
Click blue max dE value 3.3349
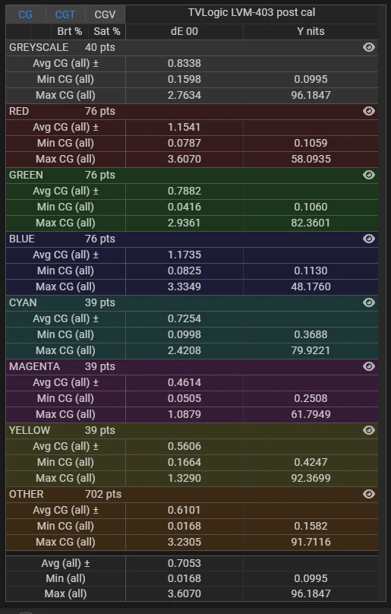(184, 286)
